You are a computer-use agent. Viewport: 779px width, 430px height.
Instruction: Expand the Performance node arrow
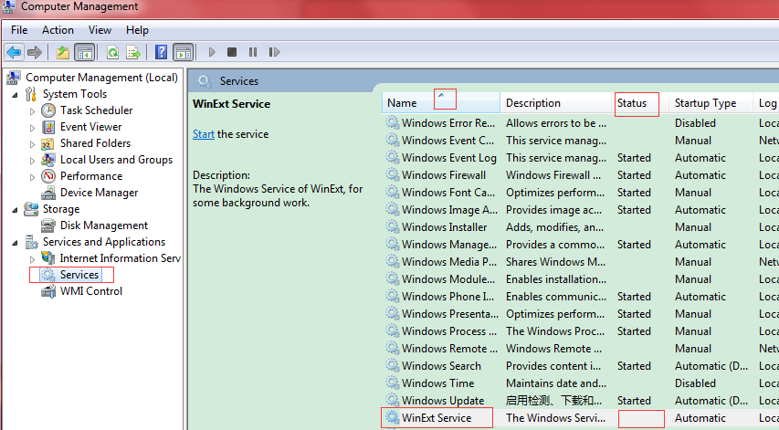tap(32, 177)
